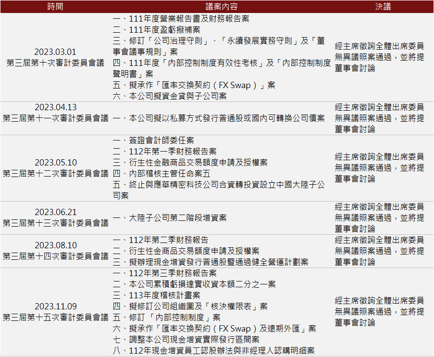Viewport: 434px width, 357px height.
Task: Click 內部控制制度有效性考核 agenda item
Action: pyautogui.click(x=222, y=68)
